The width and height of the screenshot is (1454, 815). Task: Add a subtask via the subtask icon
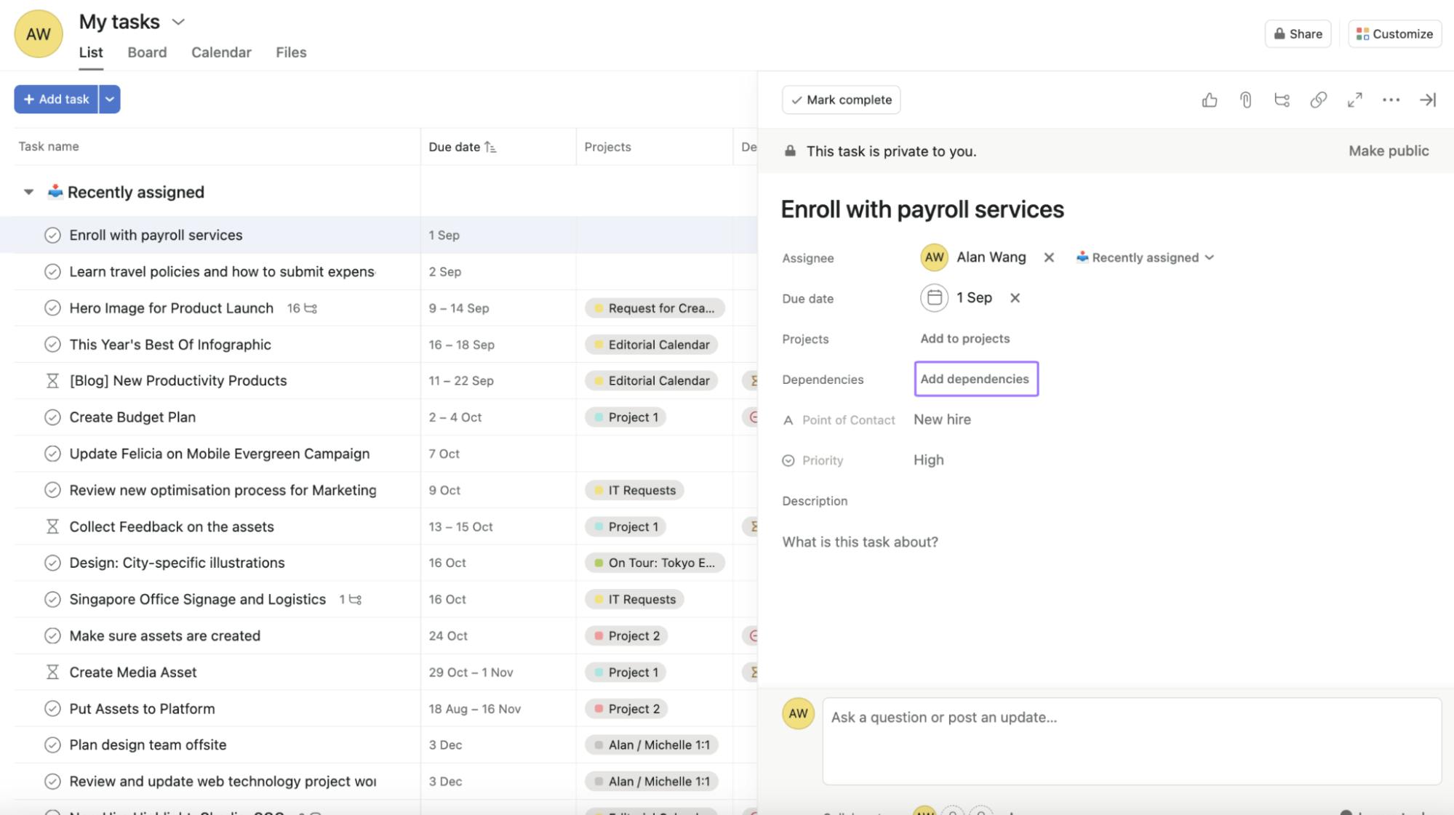click(1282, 100)
